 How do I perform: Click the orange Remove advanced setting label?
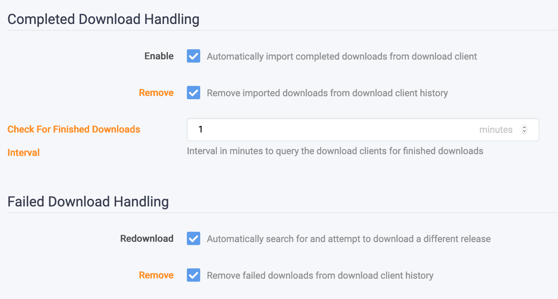(x=156, y=93)
